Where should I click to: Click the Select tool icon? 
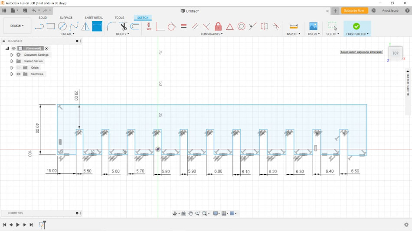pos(332,26)
